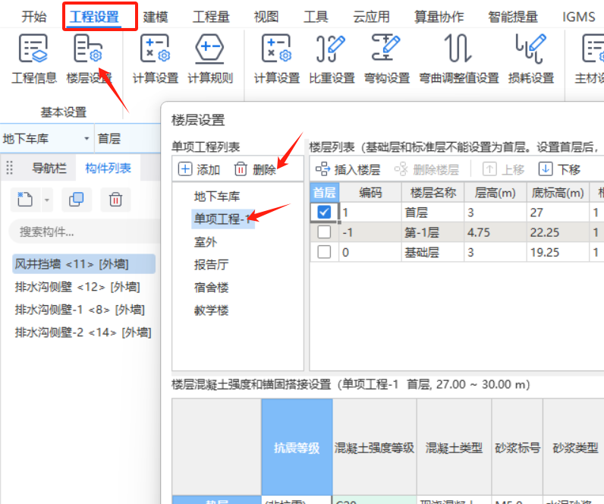Expand the new component dropdown arrow
Viewport: 604px width, 504px height.
(x=47, y=200)
